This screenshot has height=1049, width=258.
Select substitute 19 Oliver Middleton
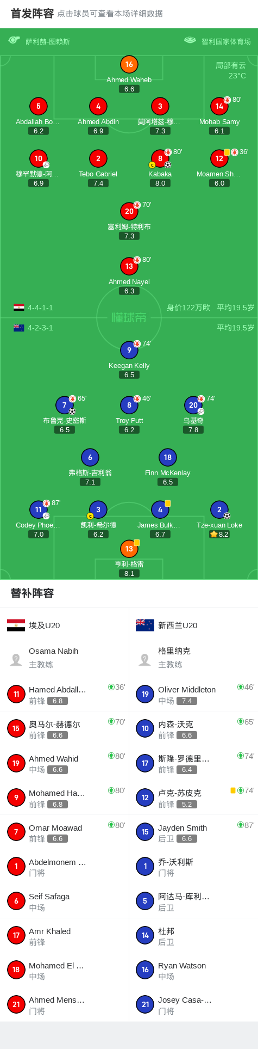pyautogui.click(x=193, y=695)
